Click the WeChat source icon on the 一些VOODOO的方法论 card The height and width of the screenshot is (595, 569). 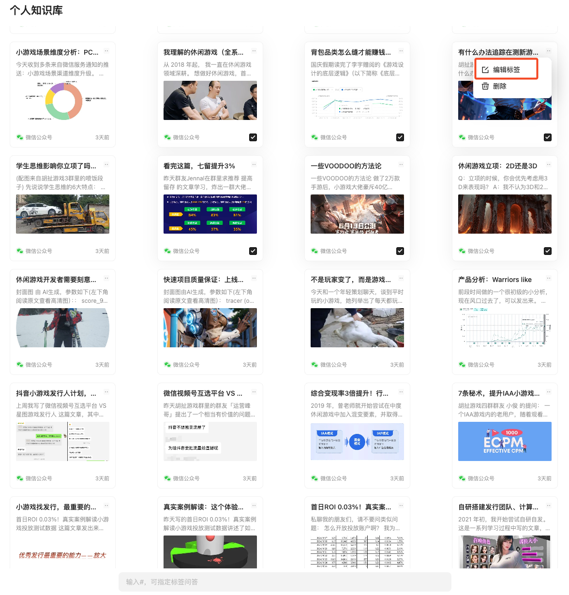click(314, 251)
